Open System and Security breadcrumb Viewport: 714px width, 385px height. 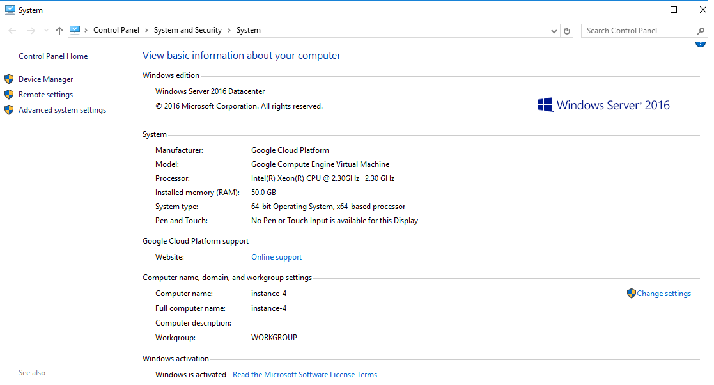coord(187,30)
